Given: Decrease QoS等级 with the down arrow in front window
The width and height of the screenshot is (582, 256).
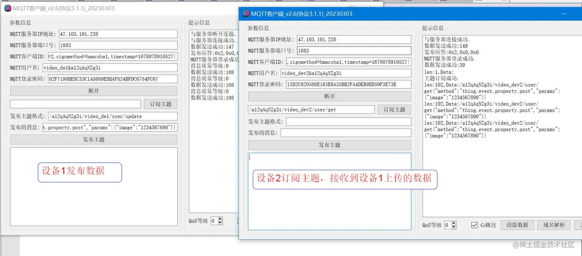Looking at the screenshot, I should point(454,227).
